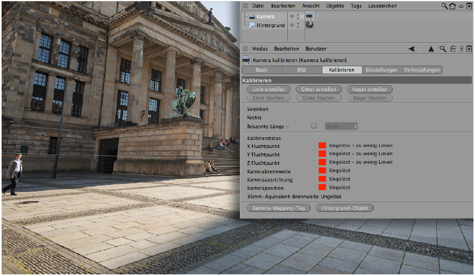The image size is (475, 276).
Task: Select the Kamera calibrator tag icon
Action: [310, 16]
